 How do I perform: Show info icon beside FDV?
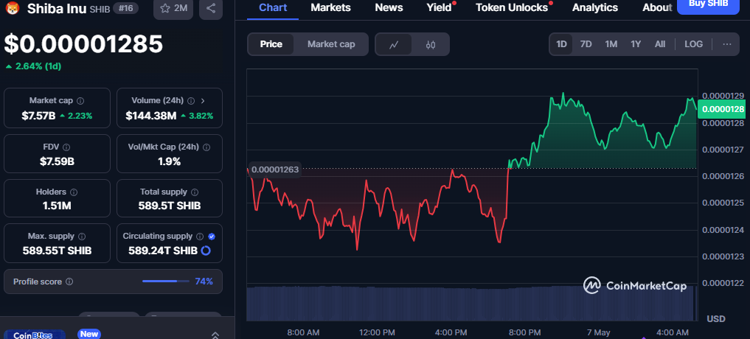tap(66, 147)
